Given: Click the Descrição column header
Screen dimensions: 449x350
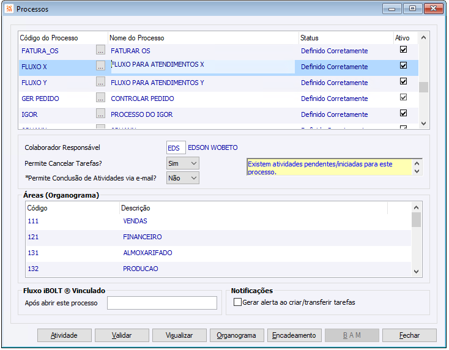Looking at the screenshot, I should coord(253,208).
